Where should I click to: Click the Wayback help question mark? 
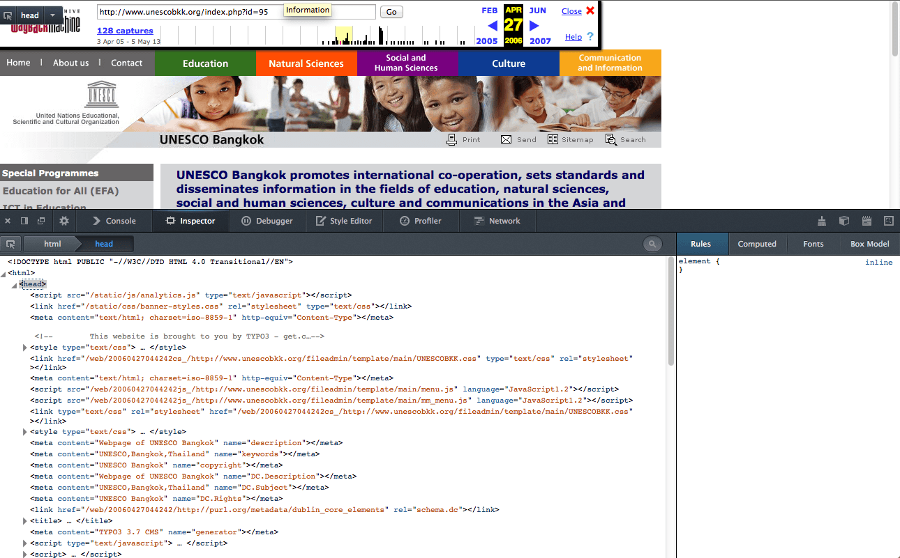590,36
